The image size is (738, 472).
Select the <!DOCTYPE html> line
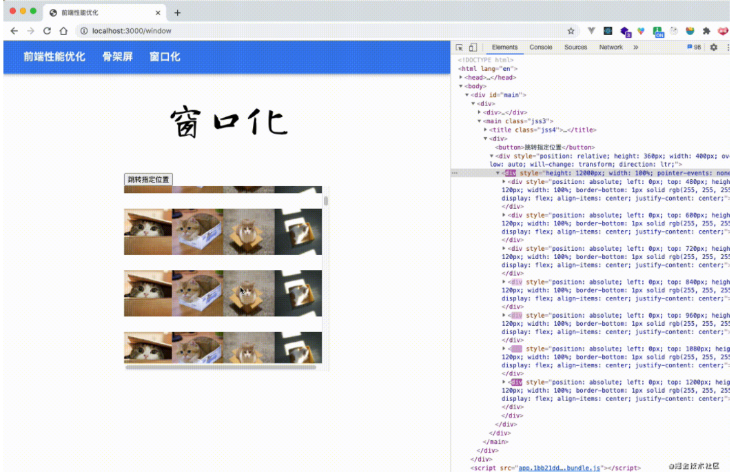[x=486, y=60]
